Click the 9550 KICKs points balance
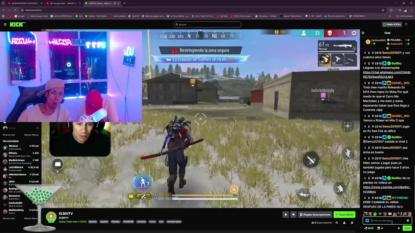This screenshot has width=415, height=233. point(369,228)
